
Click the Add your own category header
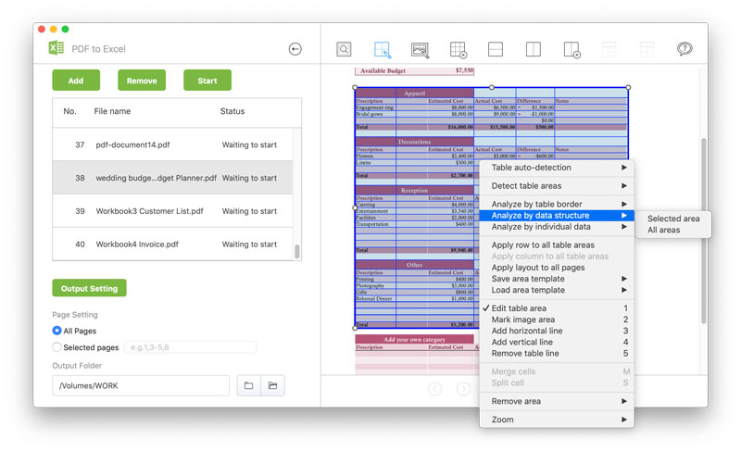[414, 339]
